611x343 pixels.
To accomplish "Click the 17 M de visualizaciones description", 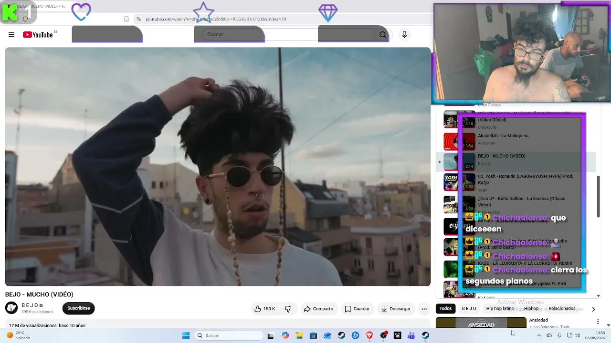I will click(47, 325).
